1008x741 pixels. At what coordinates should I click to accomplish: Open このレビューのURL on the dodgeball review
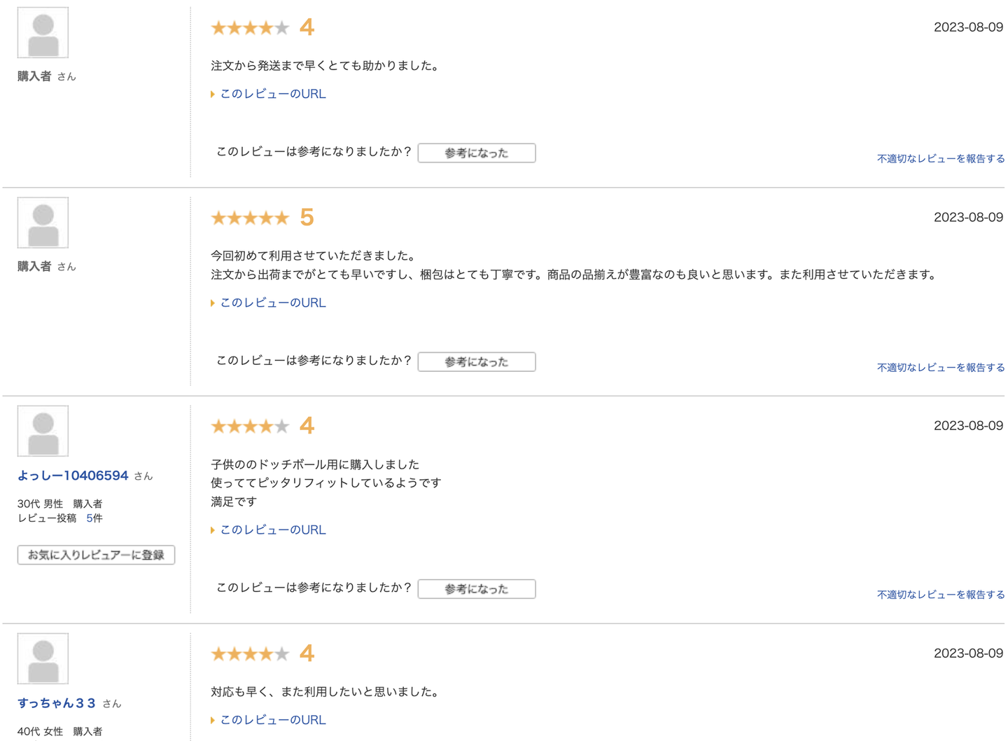(x=272, y=530)
